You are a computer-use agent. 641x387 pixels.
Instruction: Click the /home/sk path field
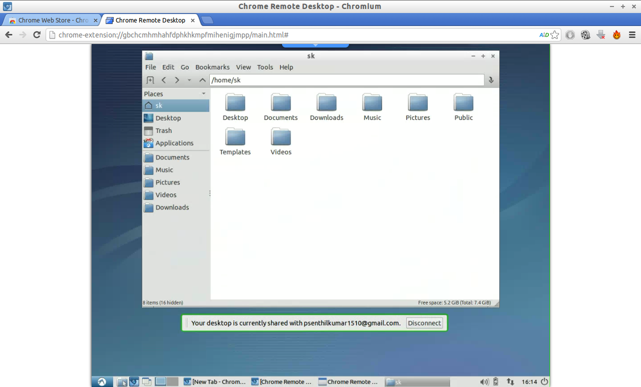click(347, 80)
